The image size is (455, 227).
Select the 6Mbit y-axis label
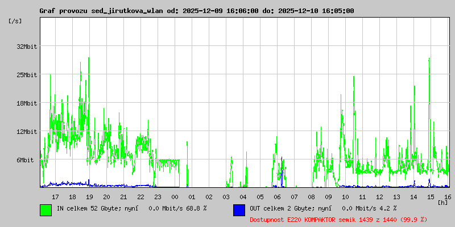click(25, 160)
